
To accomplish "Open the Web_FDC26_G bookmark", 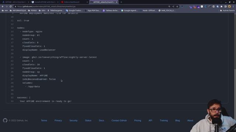I will pyautogui.click(x=167, y=11).
